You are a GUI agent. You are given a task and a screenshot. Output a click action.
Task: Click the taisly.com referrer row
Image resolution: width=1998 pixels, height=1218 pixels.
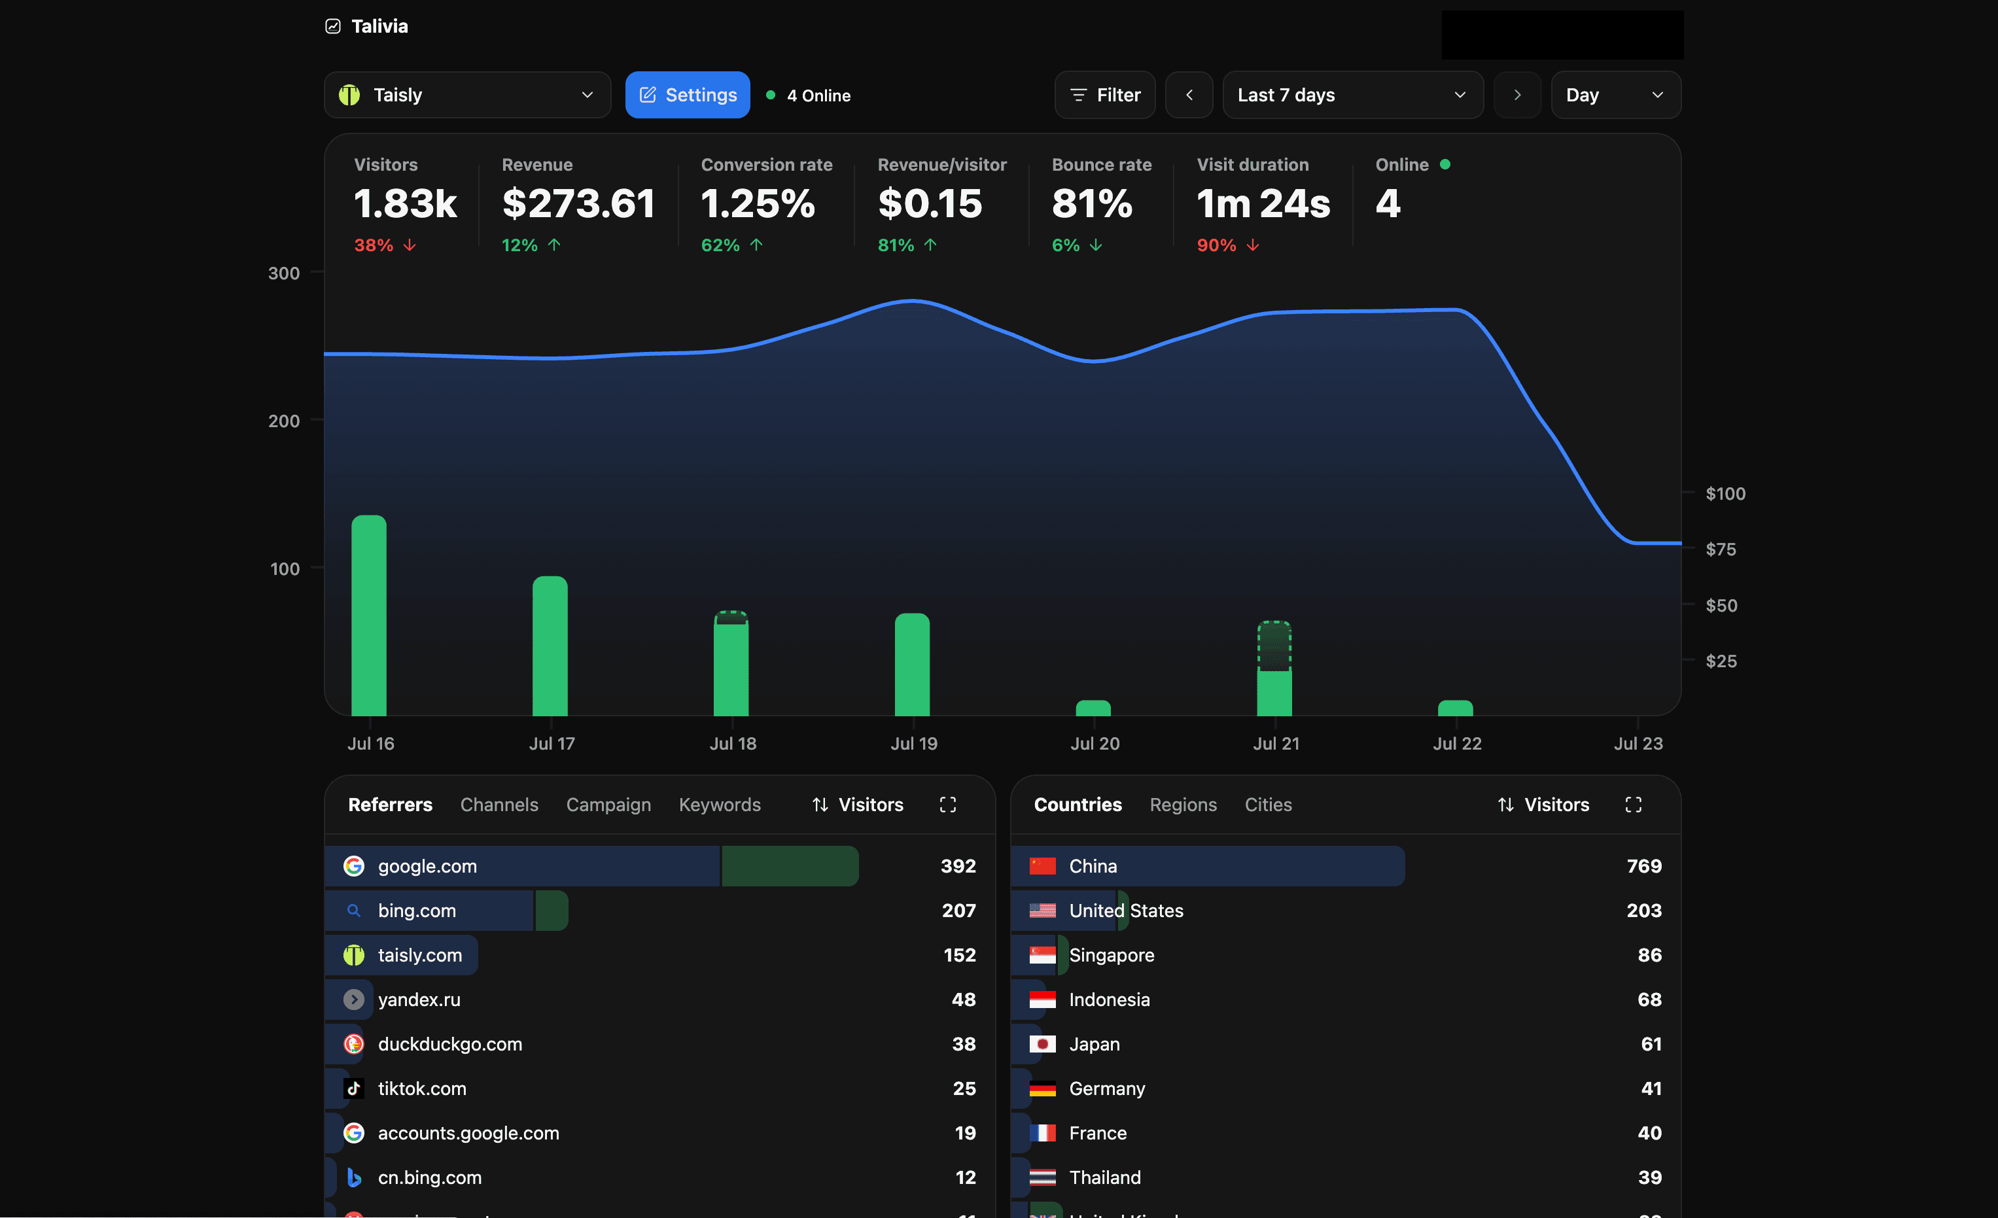(659, 955)
